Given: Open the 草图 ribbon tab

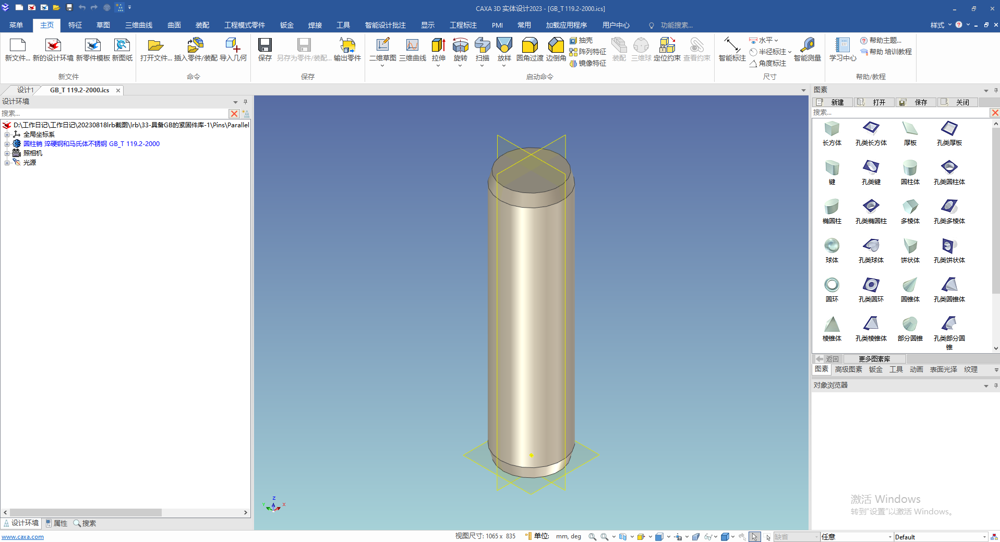Looking at the screenshot, I should coord(103,25).
